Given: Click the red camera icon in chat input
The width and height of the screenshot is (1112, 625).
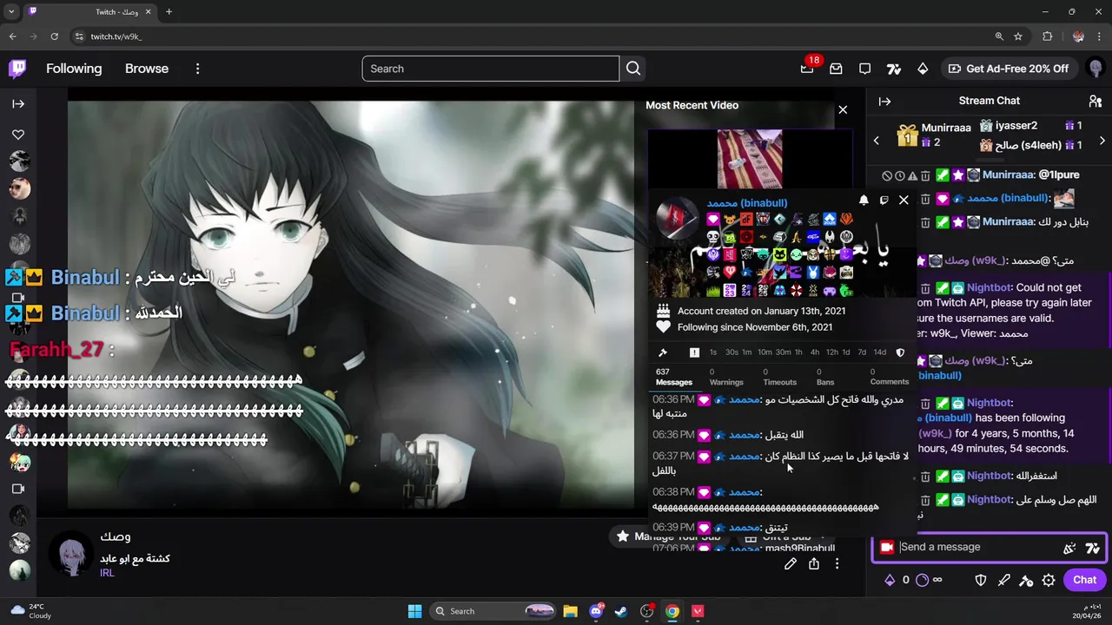Looking at the screenshot, I should pos(887,547).
